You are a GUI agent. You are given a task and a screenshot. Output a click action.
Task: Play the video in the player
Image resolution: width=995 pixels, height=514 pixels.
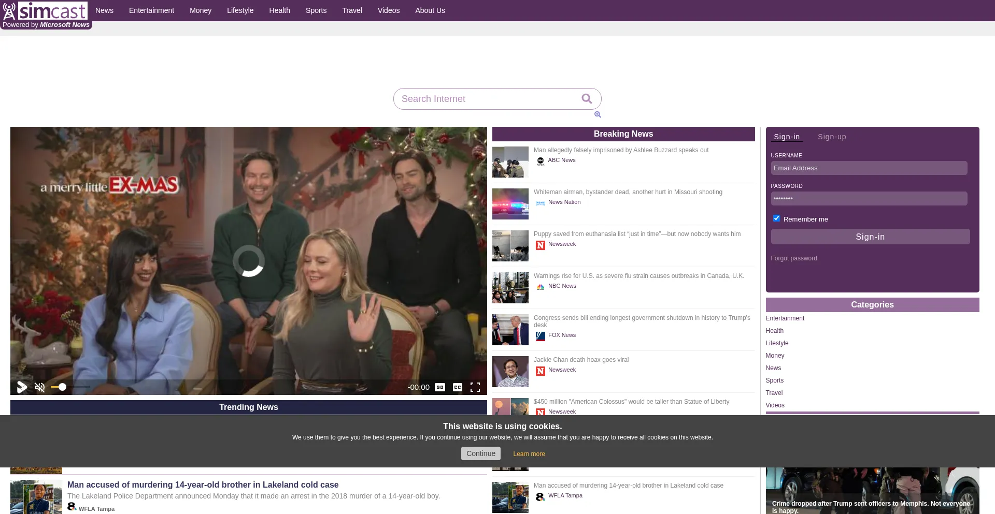point(22,387)
